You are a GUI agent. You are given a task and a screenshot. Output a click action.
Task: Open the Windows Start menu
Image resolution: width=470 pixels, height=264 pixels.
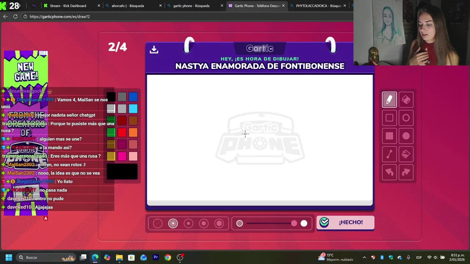9,257
